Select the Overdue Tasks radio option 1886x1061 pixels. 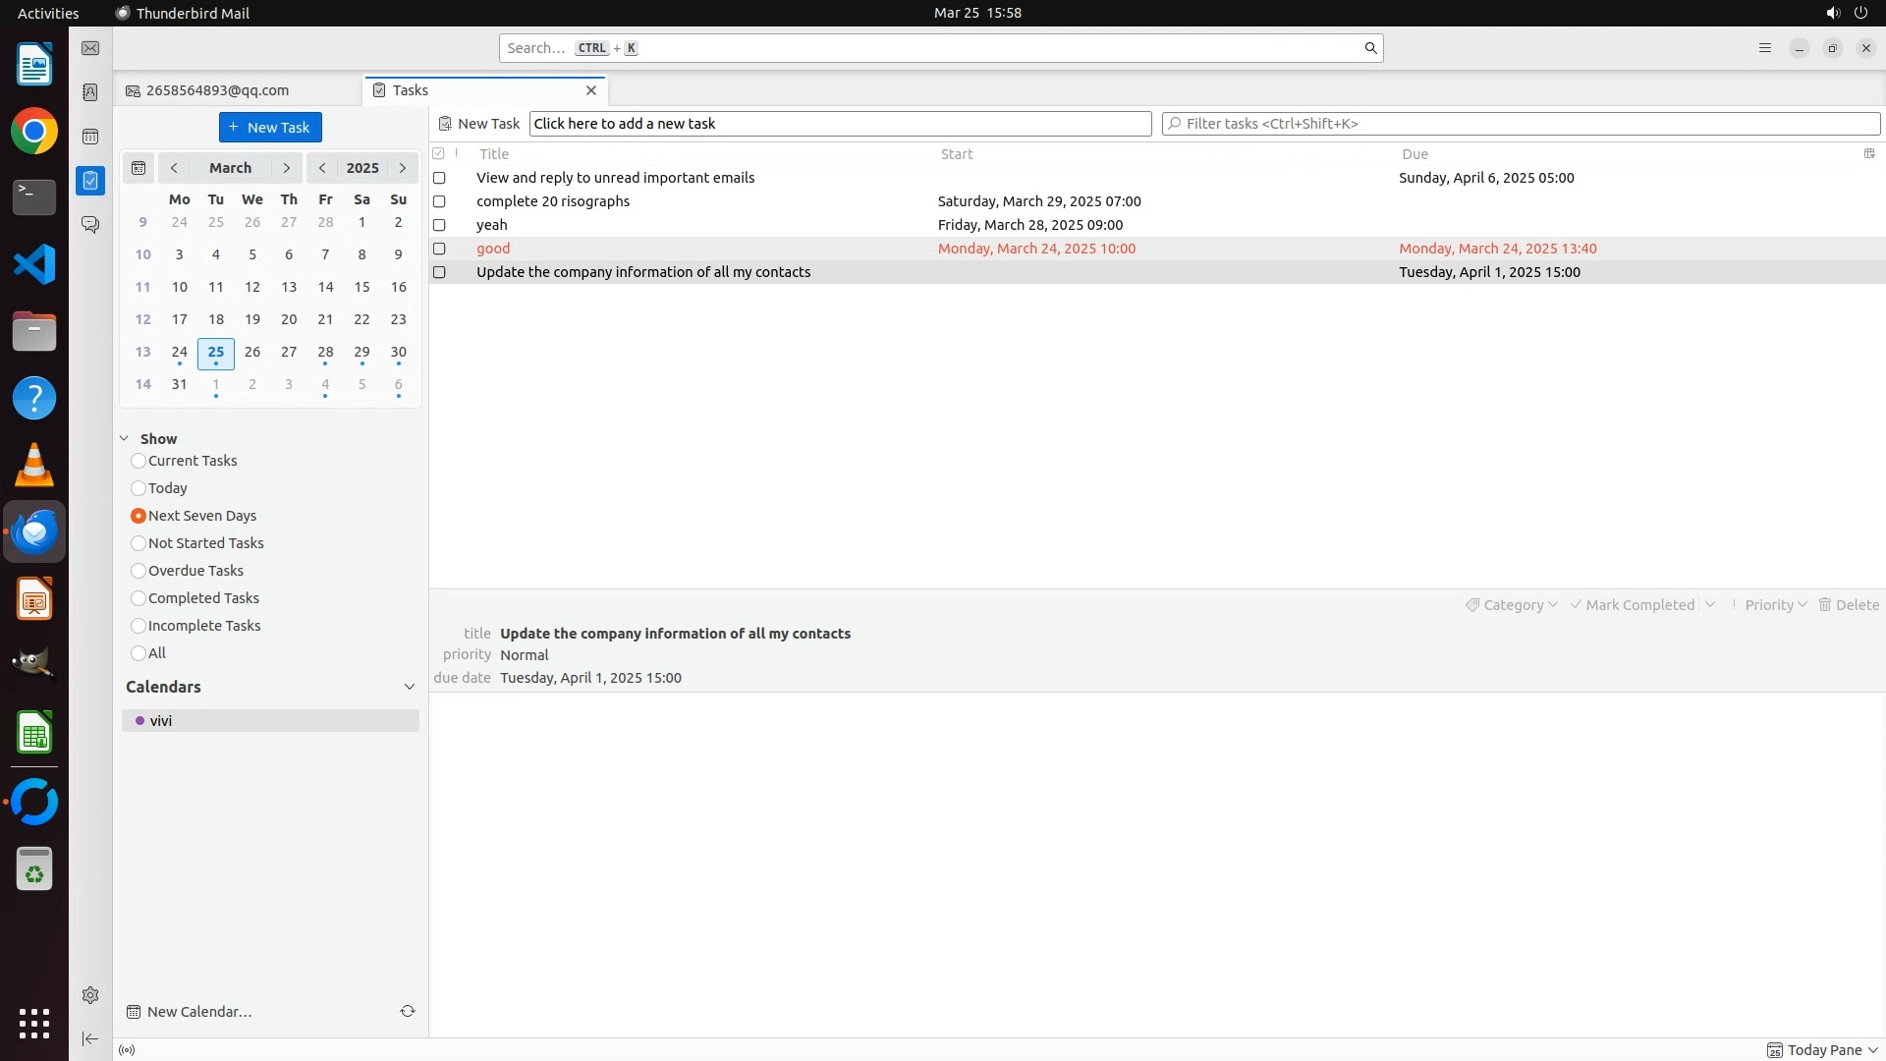139,571
